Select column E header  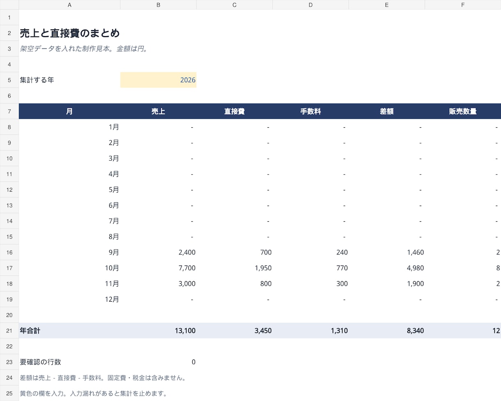click(x=386, y=5)
